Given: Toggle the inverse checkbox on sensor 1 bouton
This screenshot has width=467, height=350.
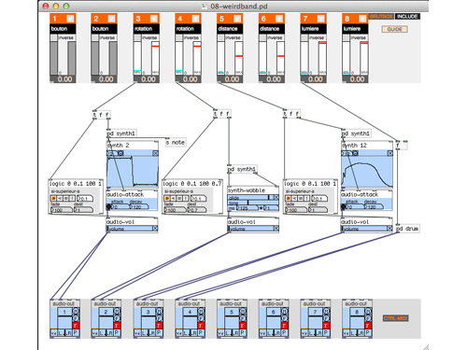Looking at the screenshot, I should tap(54, 37).
